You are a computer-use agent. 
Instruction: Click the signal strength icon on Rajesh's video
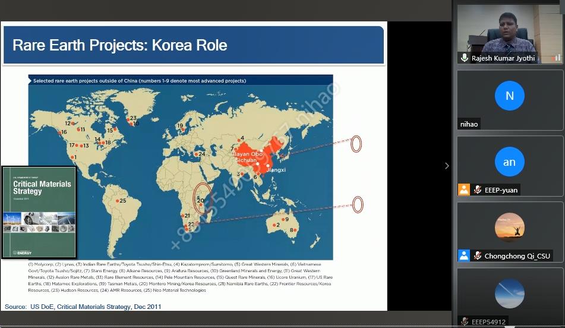[x=557, y=58]
